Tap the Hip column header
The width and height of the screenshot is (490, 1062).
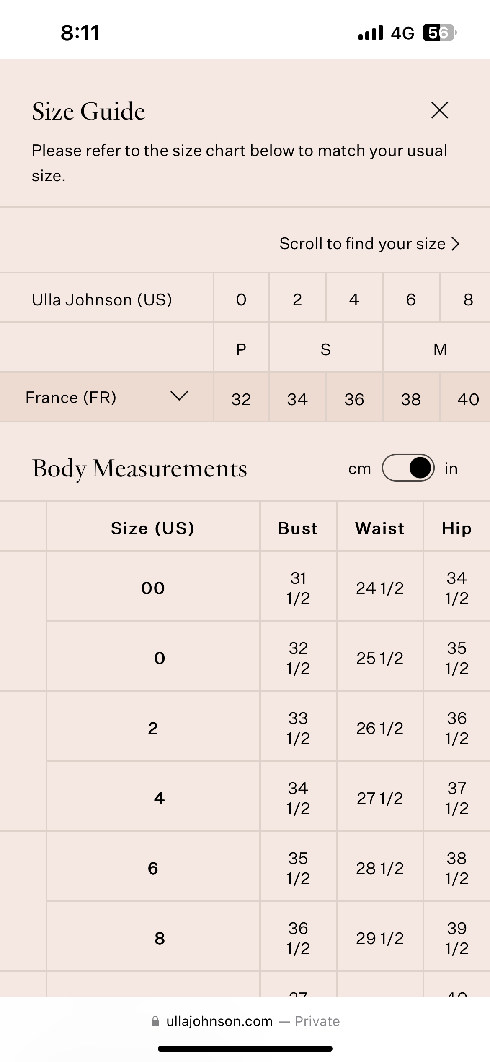coord(456,528)
